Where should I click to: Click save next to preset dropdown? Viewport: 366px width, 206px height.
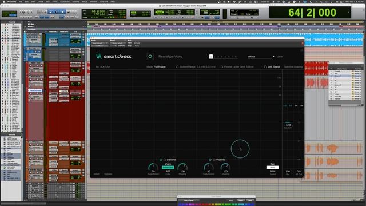[x=280, y=57]
